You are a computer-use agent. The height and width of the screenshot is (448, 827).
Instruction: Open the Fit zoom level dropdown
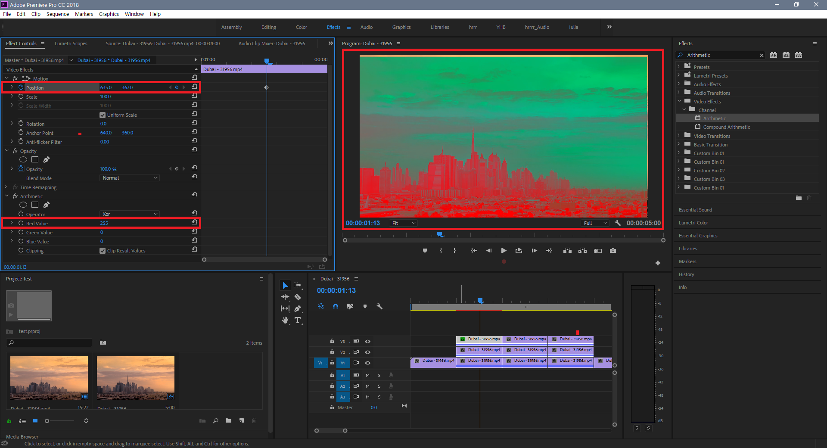click(x=403, y=223)
